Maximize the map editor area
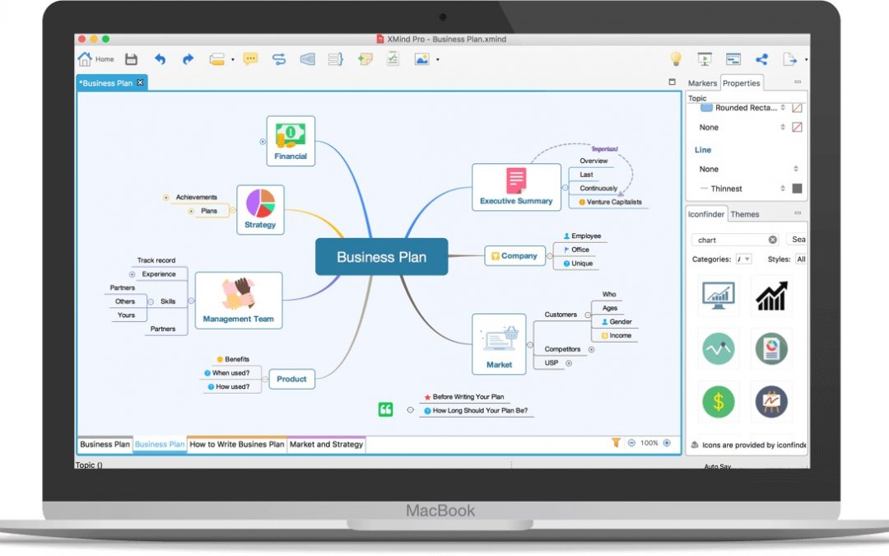The width and height of the screenshot is (889, 556). 673,82
